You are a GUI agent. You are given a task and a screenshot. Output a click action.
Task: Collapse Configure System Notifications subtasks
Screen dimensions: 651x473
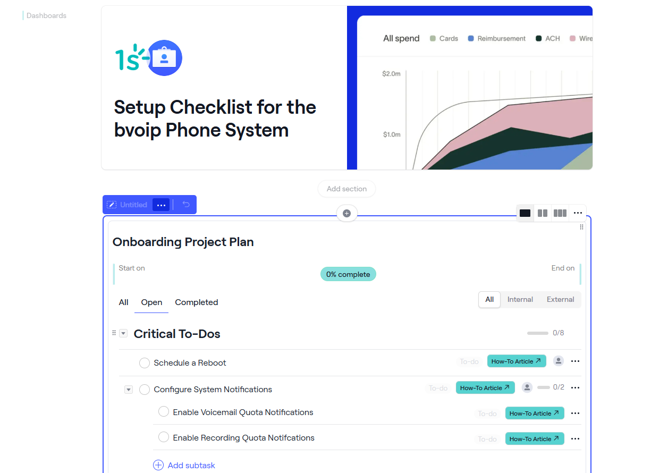128,390
